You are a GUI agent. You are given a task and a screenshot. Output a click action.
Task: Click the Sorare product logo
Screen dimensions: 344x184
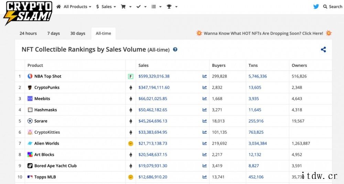pos(30,121)
